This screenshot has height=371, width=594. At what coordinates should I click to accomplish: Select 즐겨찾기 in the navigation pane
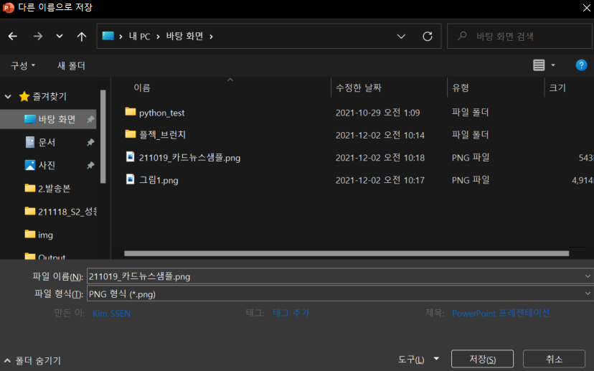[x=49, y=96]
